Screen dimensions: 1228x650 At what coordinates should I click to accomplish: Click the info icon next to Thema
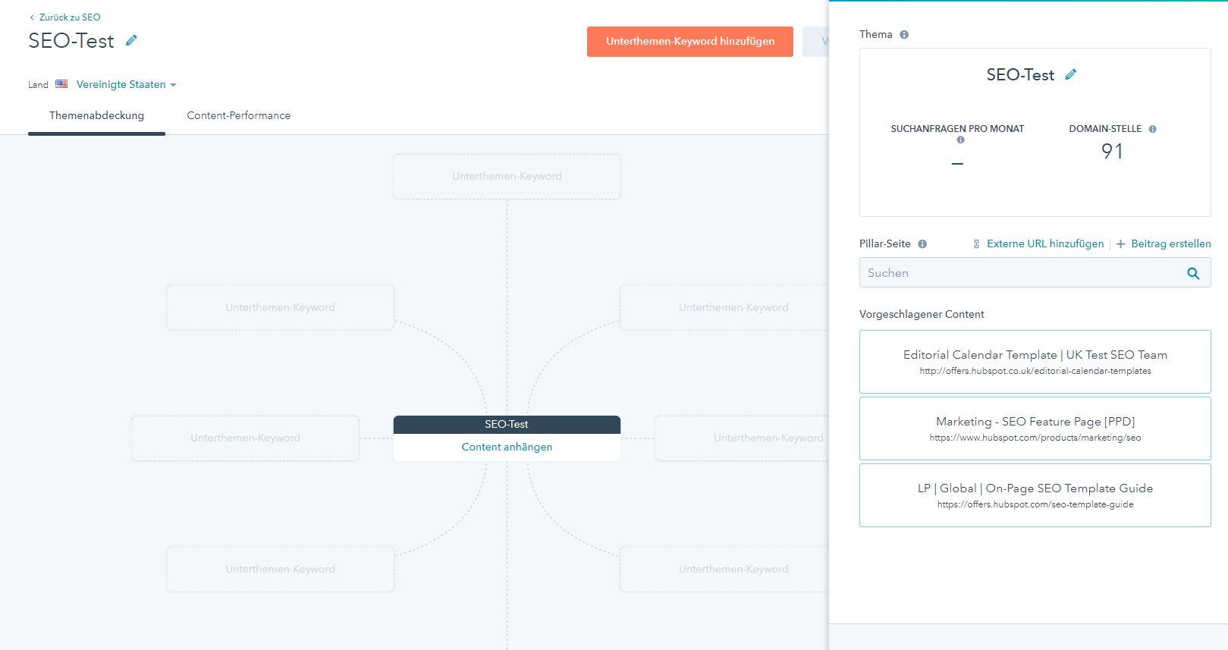pyautogui.click(x=903, y=35)
